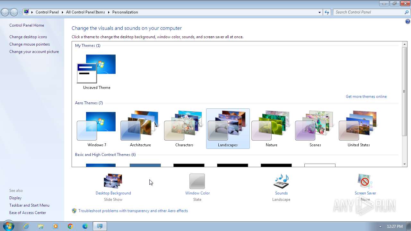Open Change your account picture
This screenshot has height=231, width=411.
pyautogui.click(x=34, y=52)
